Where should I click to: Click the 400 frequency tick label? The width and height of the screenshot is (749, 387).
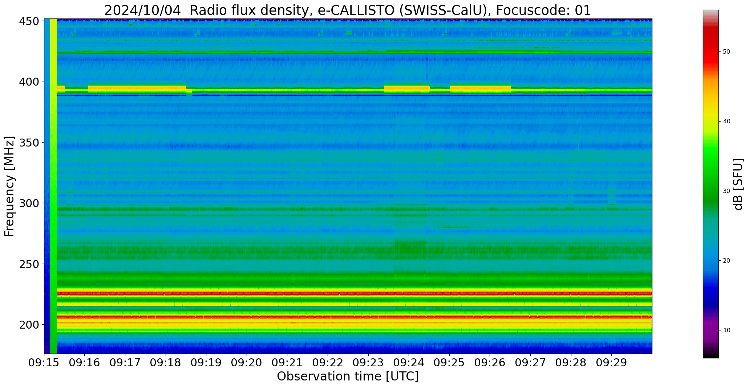[x=29, y=82]
